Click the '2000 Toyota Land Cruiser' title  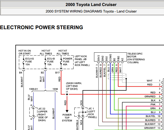[x=91, y=5]
